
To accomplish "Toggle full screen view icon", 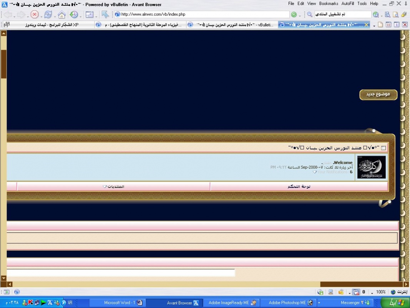I will point(90,15).
